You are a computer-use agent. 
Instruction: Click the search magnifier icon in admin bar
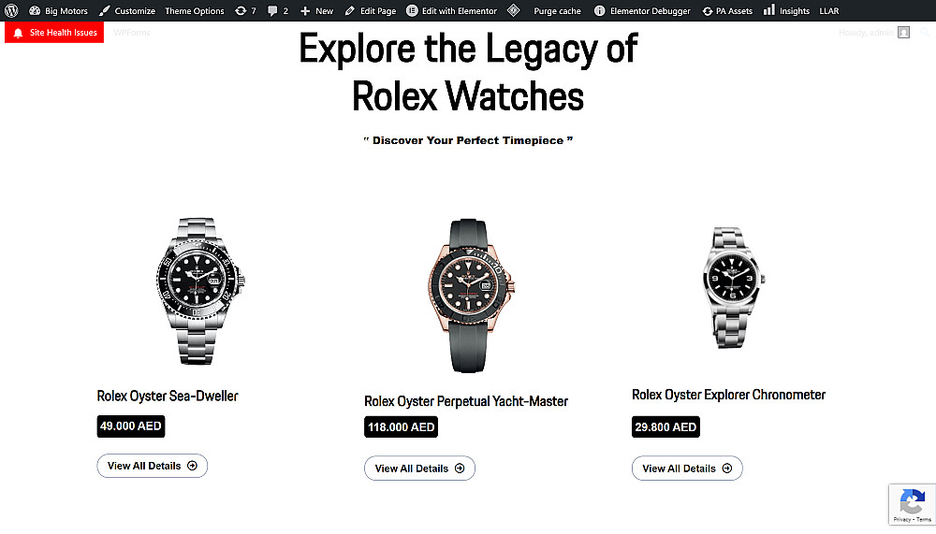(x=926, y=33)
